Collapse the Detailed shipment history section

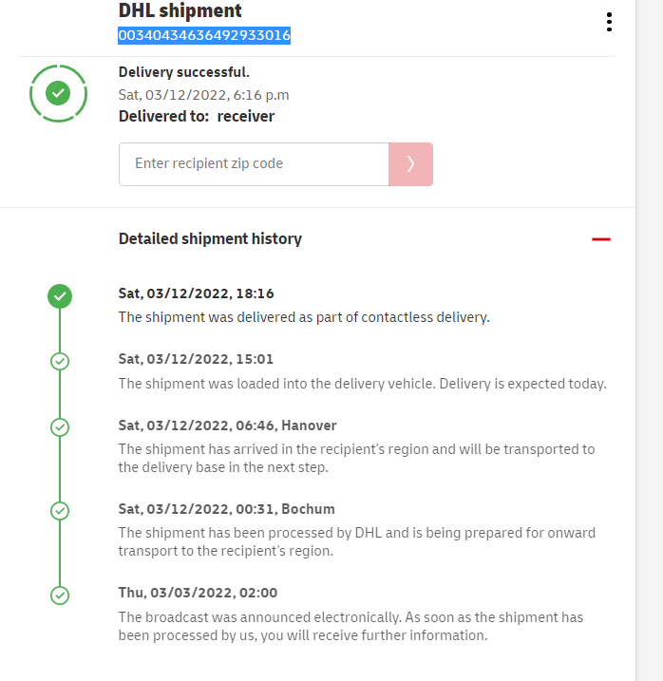(x=600, y=239)
